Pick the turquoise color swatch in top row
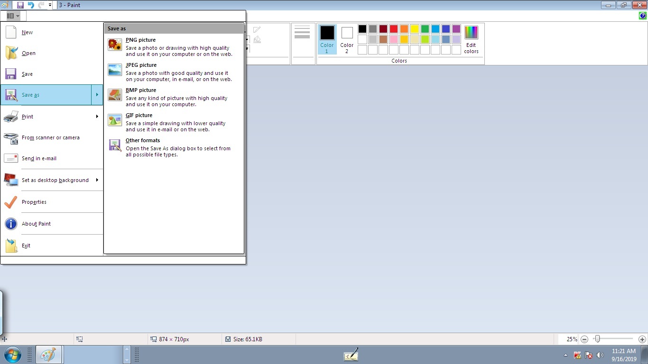This screenshot has width=648, height=364. (435, 29)
